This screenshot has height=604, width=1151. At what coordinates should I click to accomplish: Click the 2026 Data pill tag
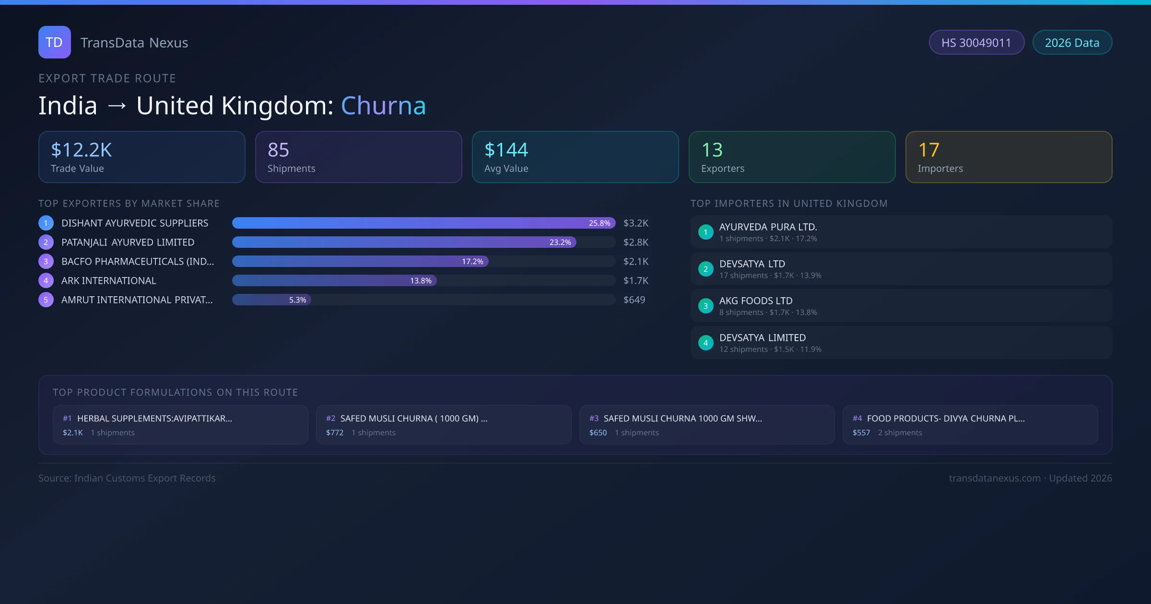point(1072,43)
